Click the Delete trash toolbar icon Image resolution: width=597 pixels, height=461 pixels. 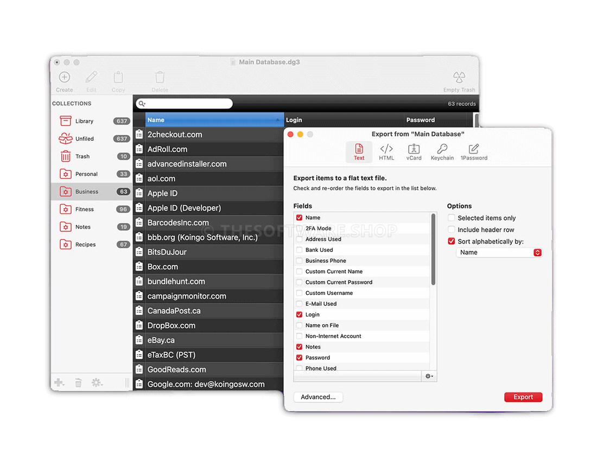coord(160,78)
